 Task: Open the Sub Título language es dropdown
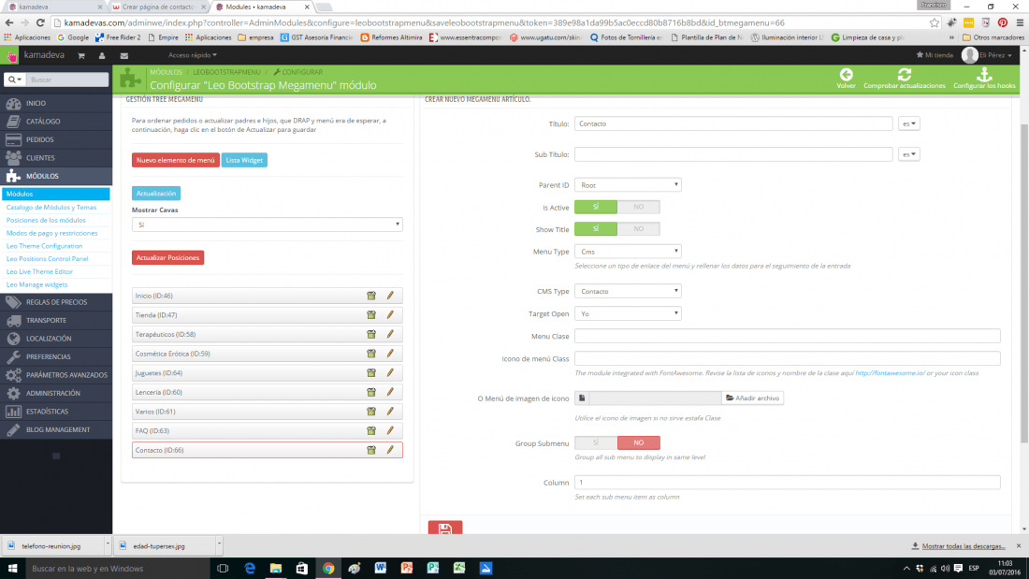click(909, 154)
